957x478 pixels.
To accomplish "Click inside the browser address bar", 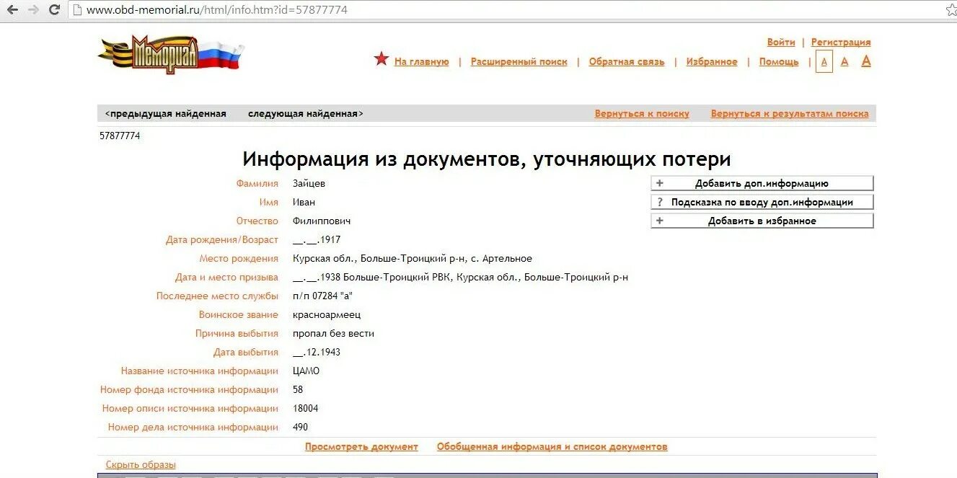I will pyautogui.click(x=288, y=9).
